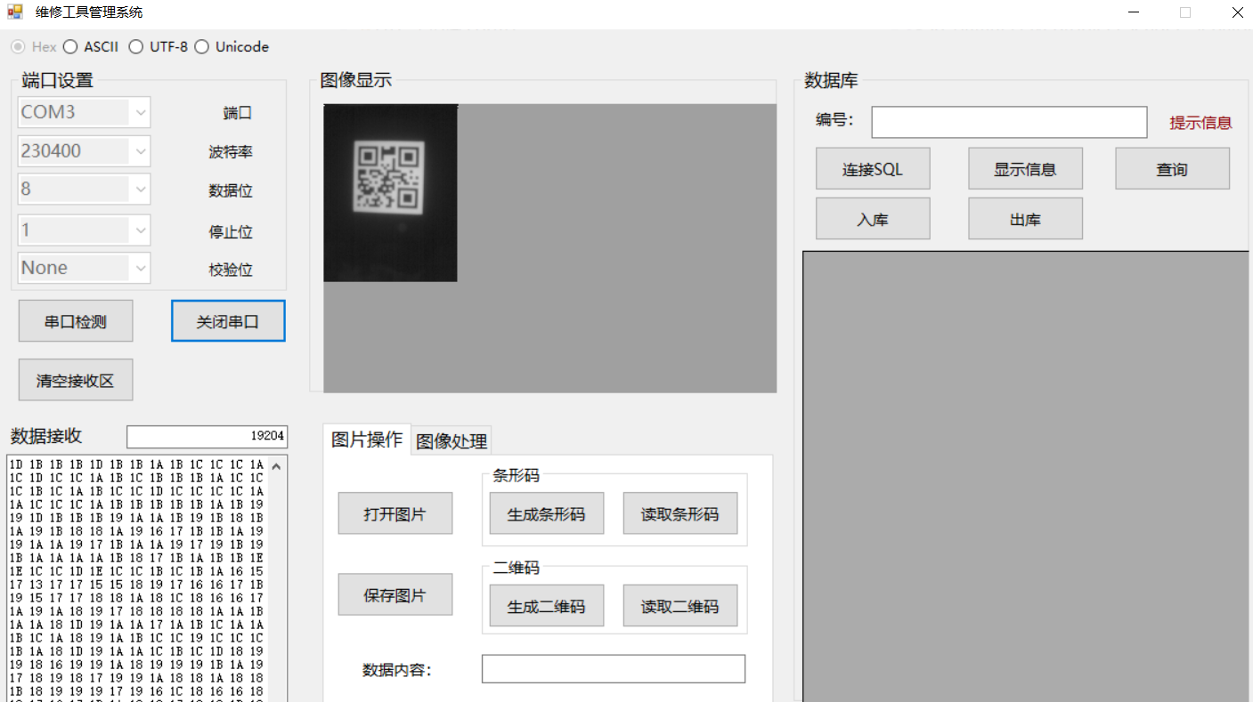Click inside the hex data receive text area
The width and height of the screenshot is (1253, 702).
coord(136,578)
